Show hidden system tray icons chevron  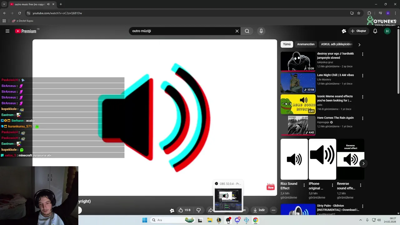[360, 220]
